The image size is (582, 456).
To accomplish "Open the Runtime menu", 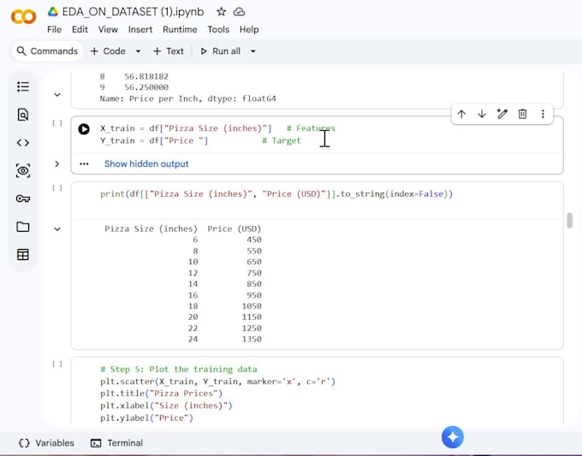I will pos(180,29).
